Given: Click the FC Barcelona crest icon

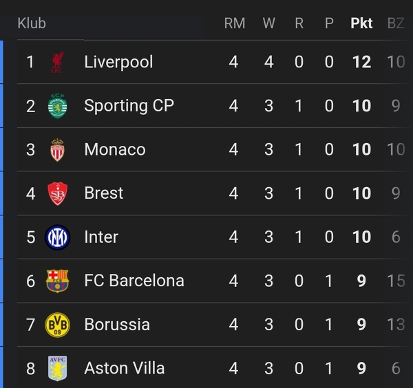Looking at the screenshot, I should 57,281.
